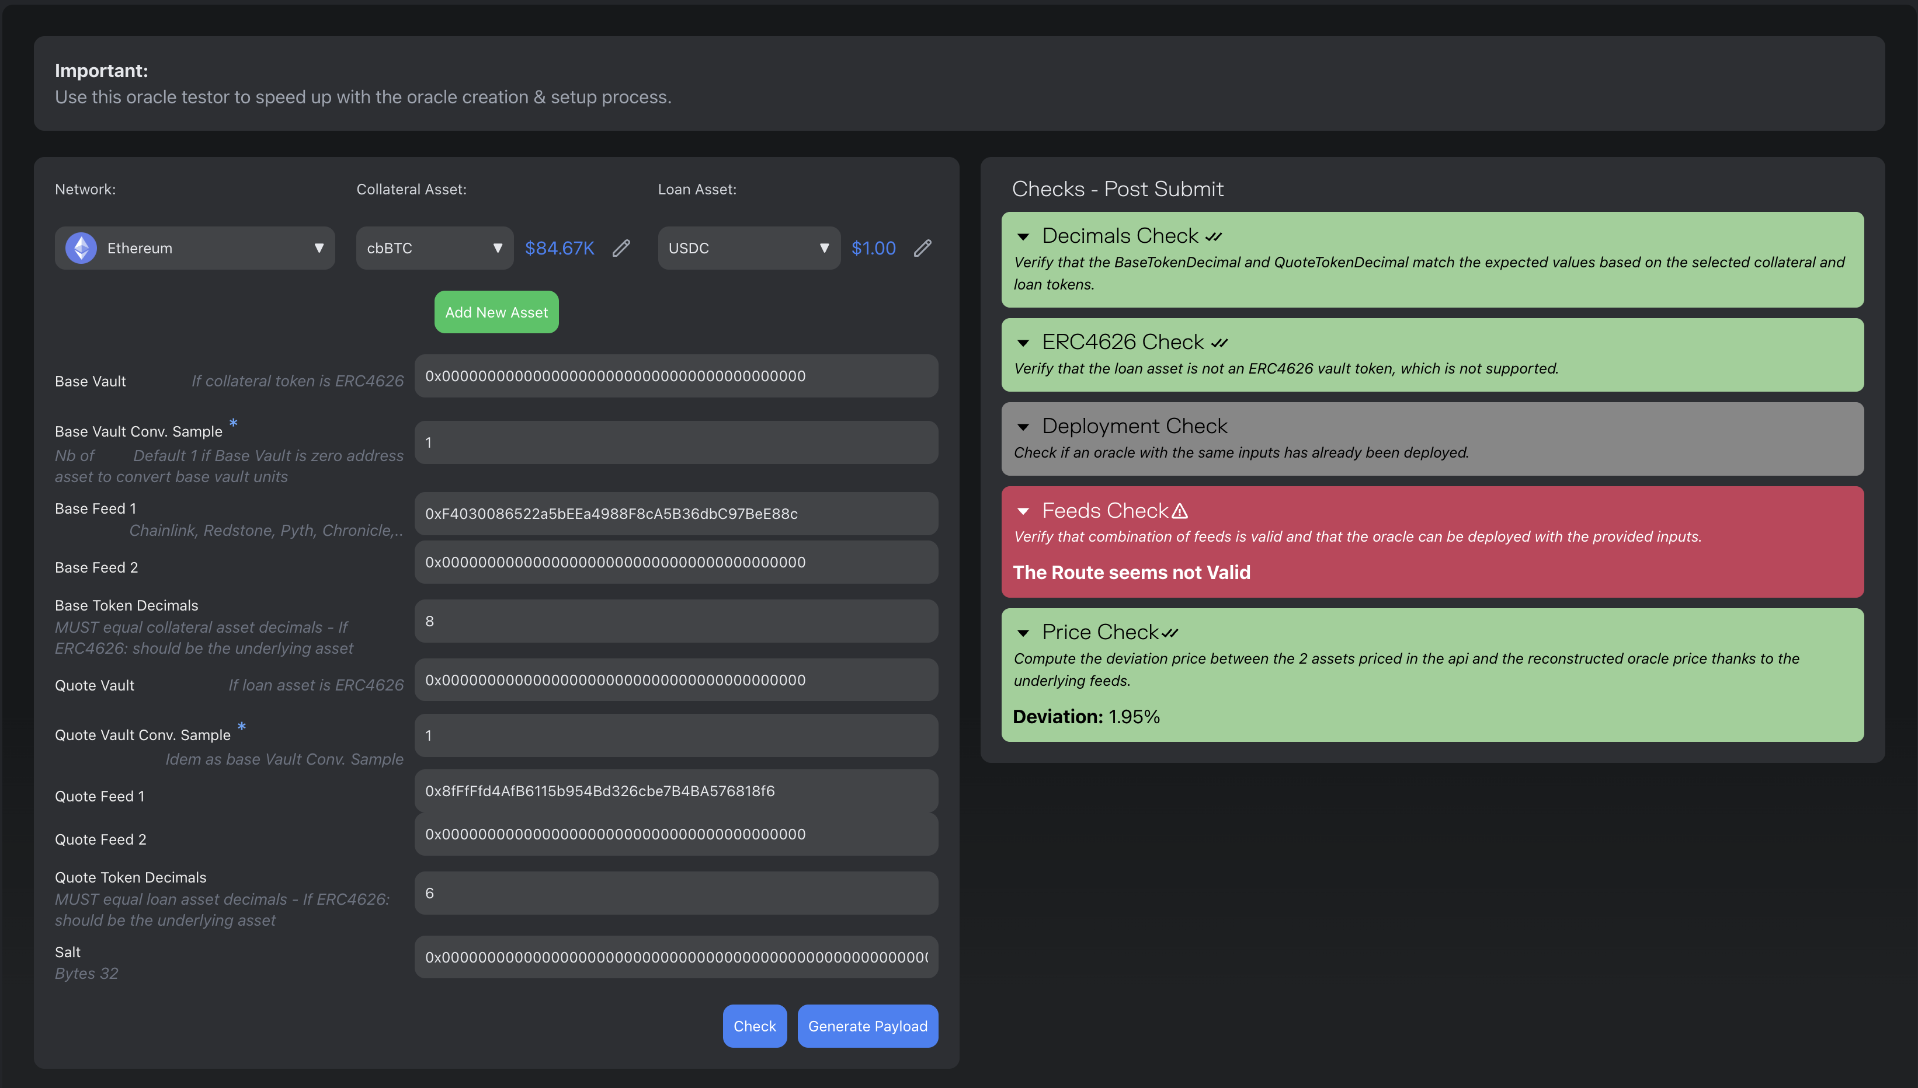Click the Decimals Check double-checkmark icon
The width and height of the screenshot is (1918, 1088).
[1214, 237]
